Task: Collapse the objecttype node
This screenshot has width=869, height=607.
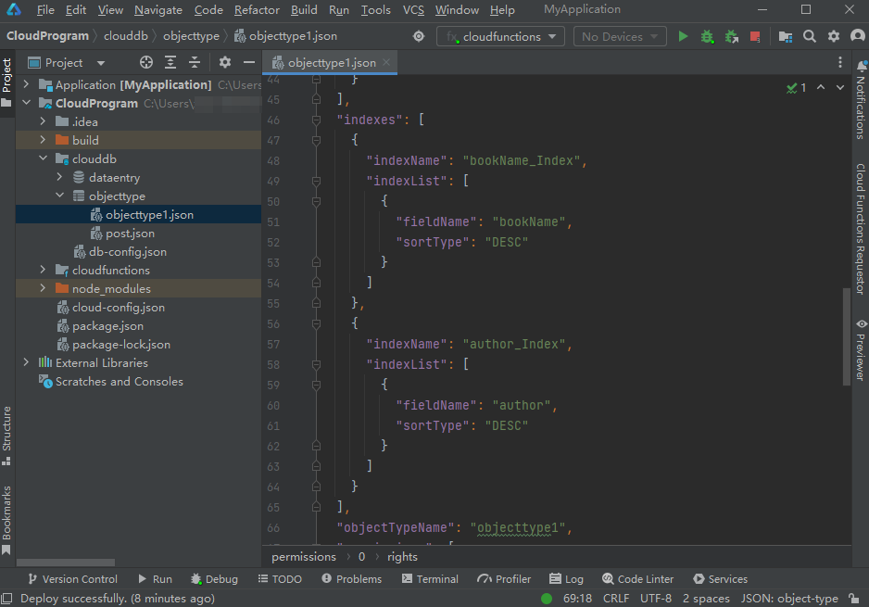Action: click(x=59, y=196)
